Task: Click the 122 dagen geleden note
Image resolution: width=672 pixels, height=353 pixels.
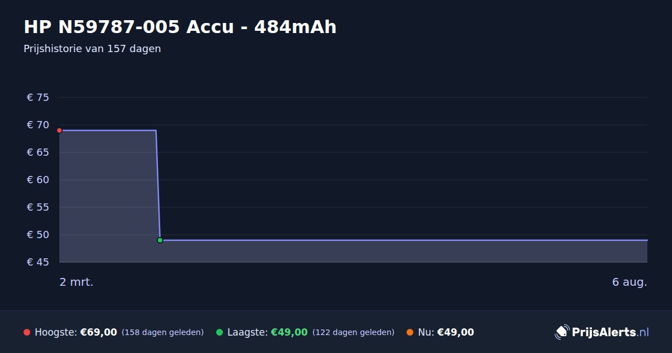Action: [x=353, y=332]
